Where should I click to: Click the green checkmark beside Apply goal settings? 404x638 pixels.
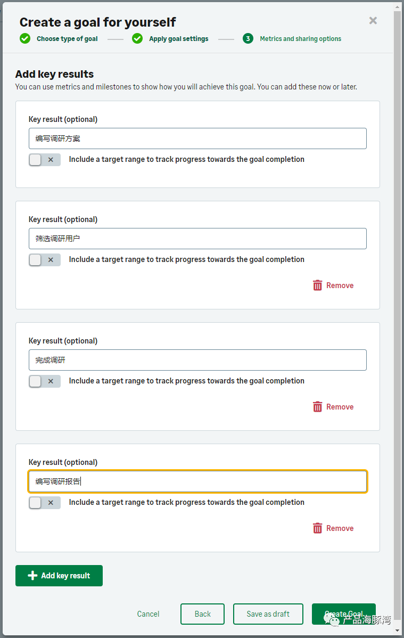click(x=137, y=39)
